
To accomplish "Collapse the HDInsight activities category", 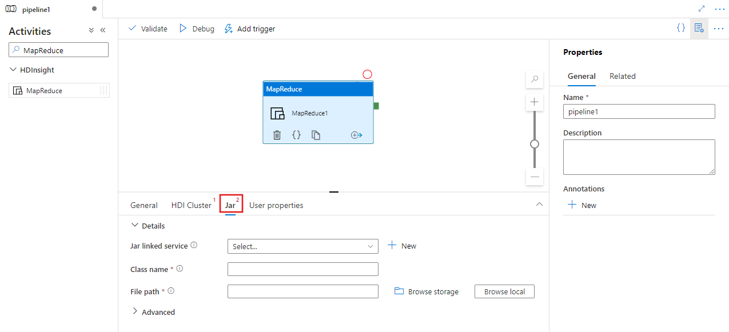I will [13, 69].
